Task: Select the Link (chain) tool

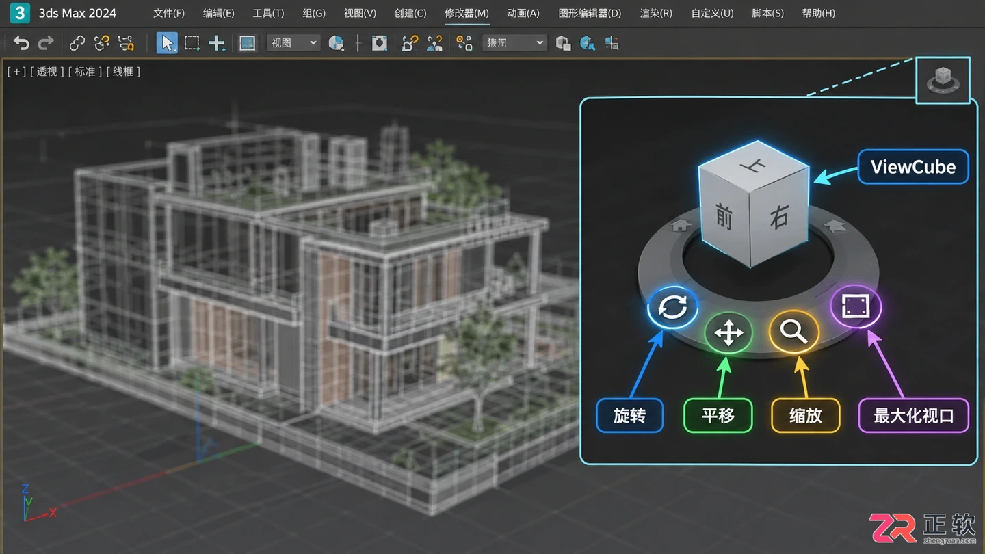Action: [x=77, y=44]
